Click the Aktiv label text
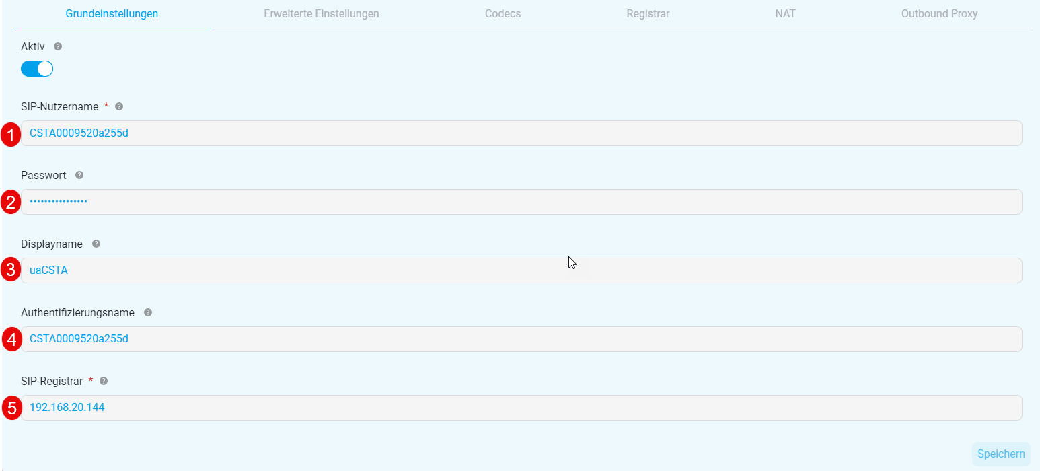Image resolution: width=1040 pixels, height=471 pixels. (33, 47)
